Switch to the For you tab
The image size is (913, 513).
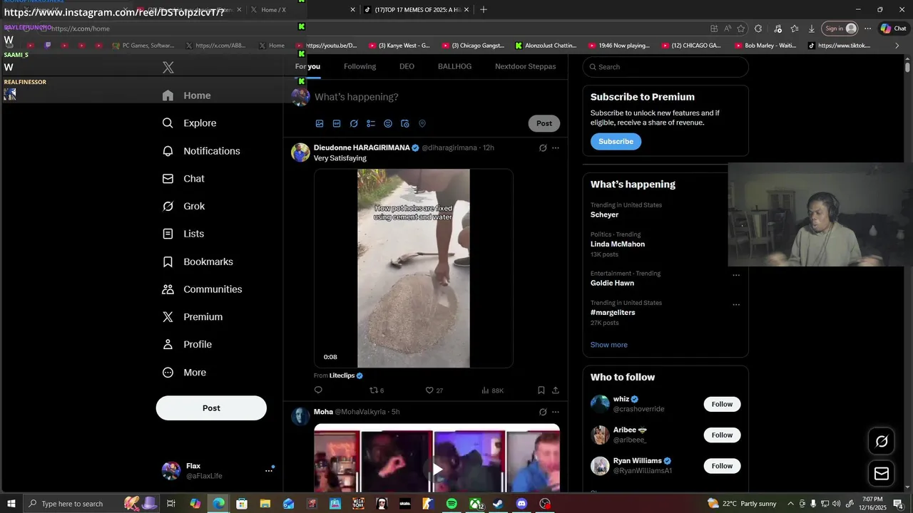click(307, 66)
